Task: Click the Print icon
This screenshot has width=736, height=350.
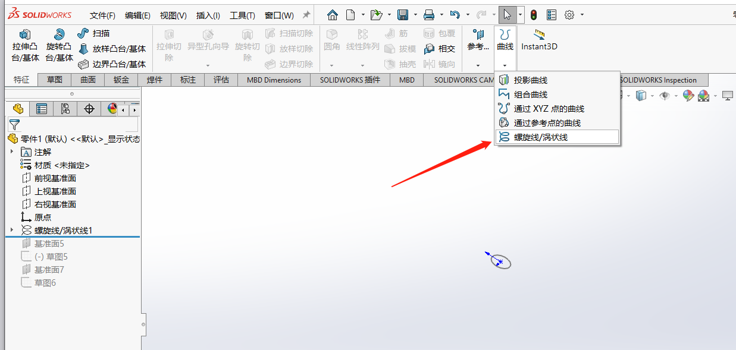Action: point(429,15)
